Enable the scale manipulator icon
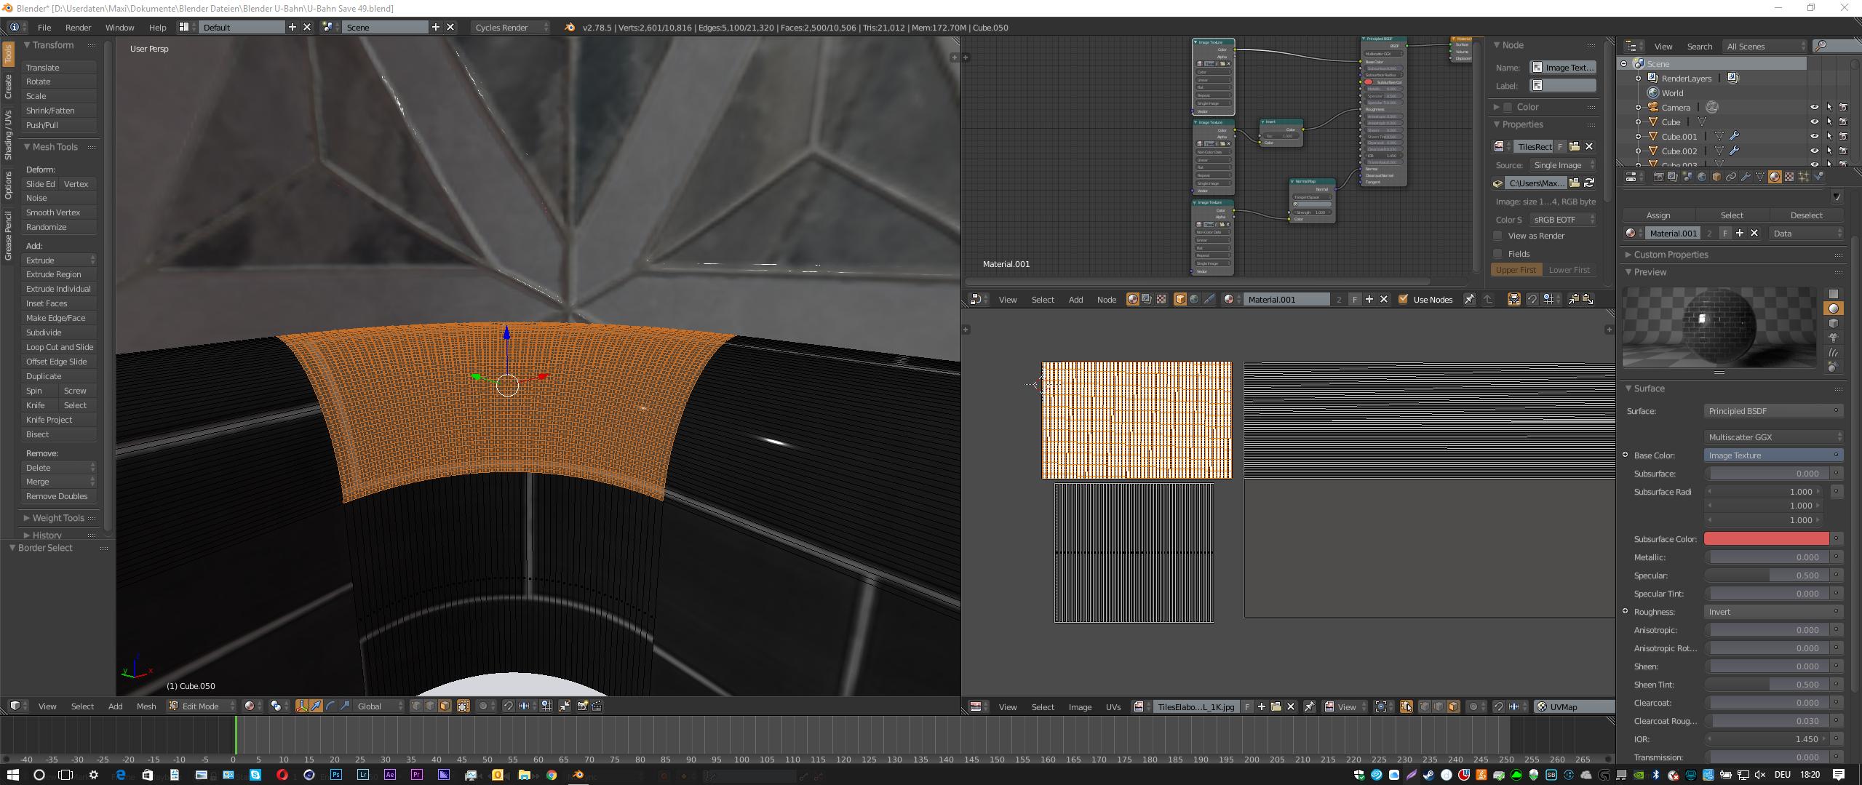 coord(344,706)
